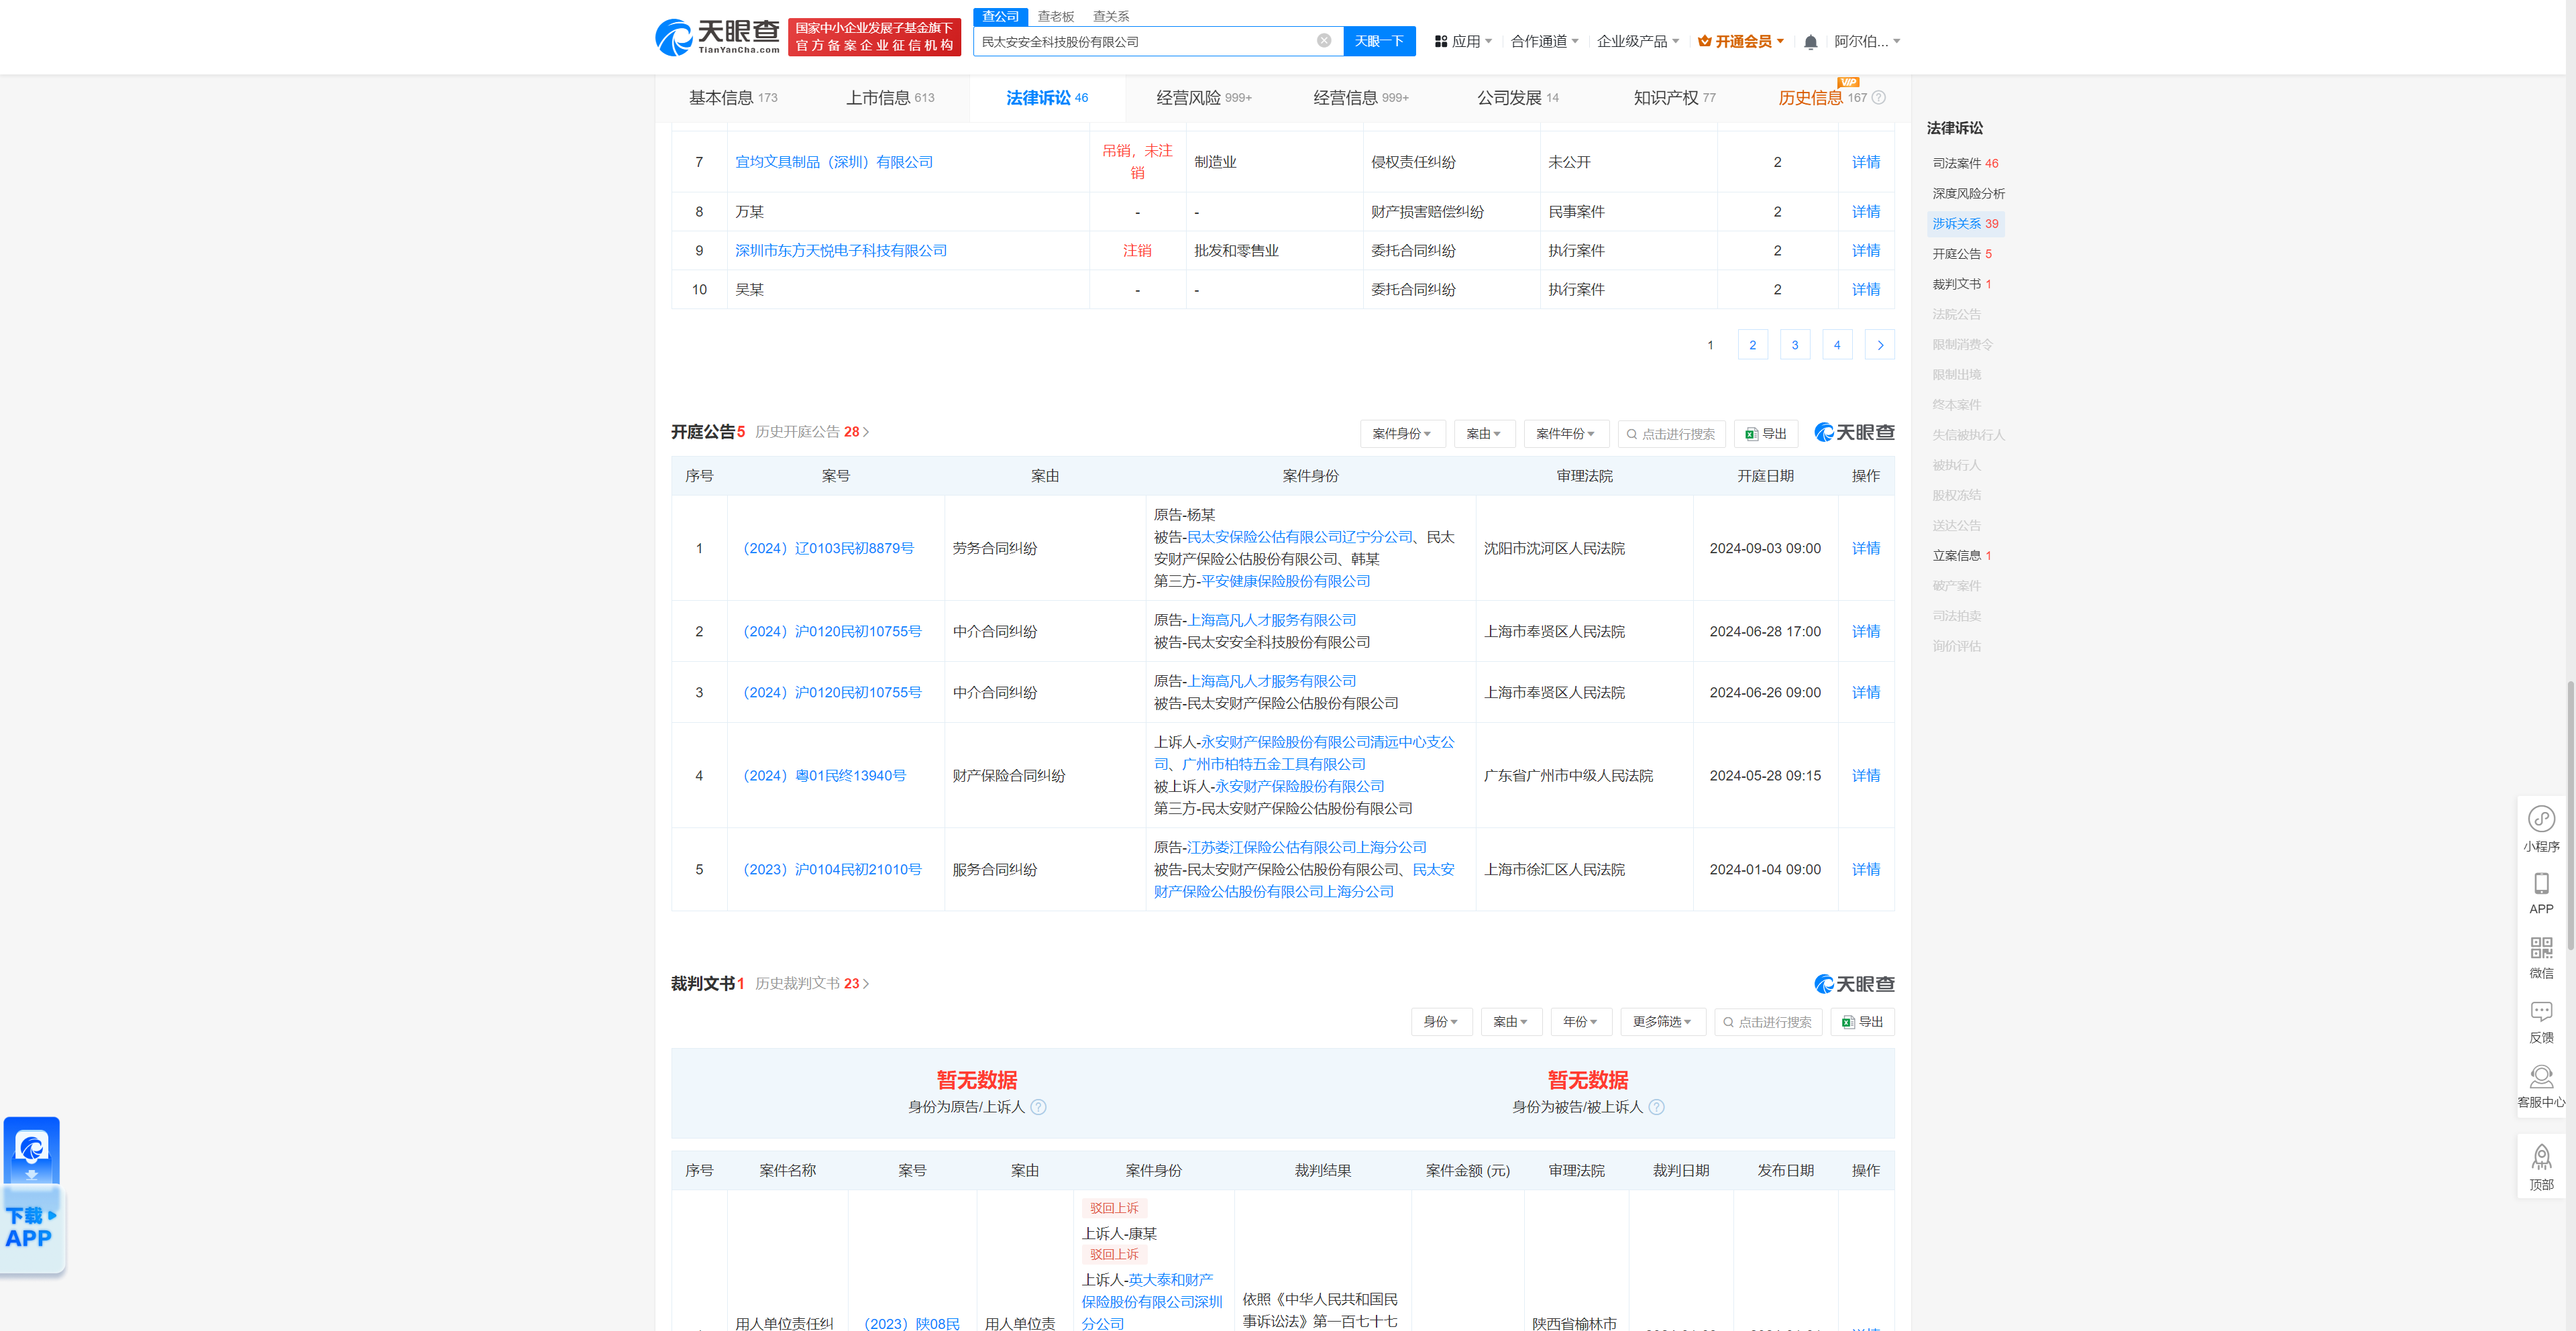
Task: Open 历史裁判文书 23 link
Action: point(812,983)
